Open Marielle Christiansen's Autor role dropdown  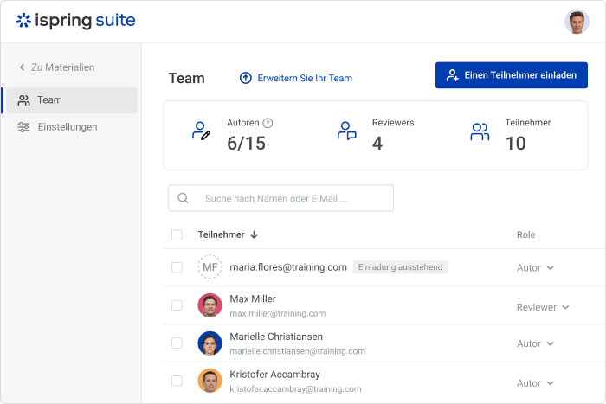535,343
